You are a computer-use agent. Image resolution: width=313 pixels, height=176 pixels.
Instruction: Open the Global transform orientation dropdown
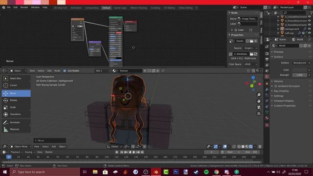(x=114, y=147)
